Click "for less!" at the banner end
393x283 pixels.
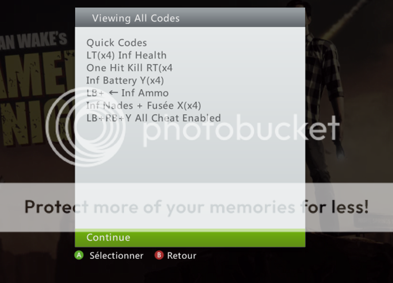336,207
